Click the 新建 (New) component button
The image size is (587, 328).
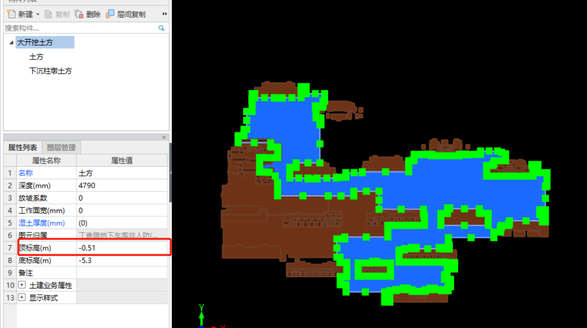click(x=20, y=14)
